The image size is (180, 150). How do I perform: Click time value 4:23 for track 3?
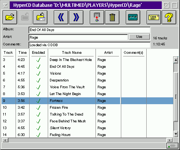21,60
